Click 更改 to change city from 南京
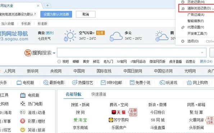The height and width of the screenshot is (133, 214). tap(50, 33)
